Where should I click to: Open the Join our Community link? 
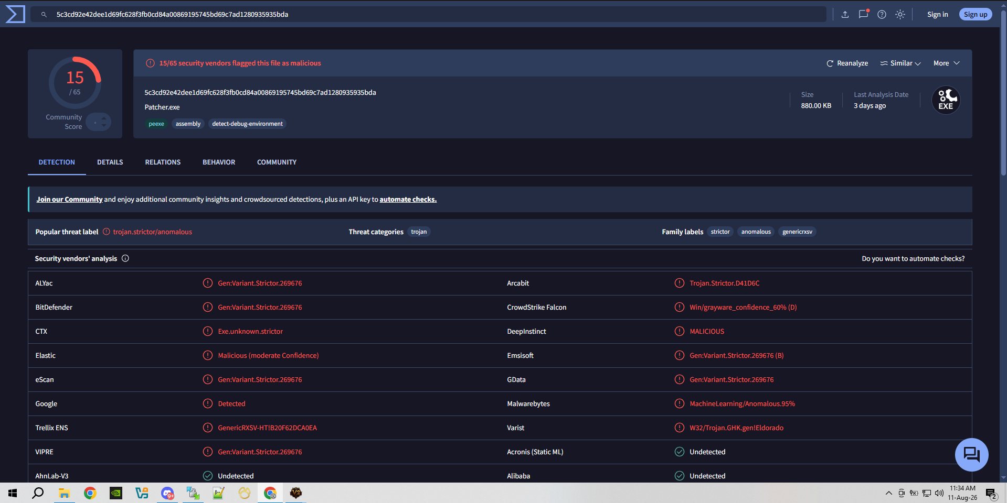[x=69, y=200]
